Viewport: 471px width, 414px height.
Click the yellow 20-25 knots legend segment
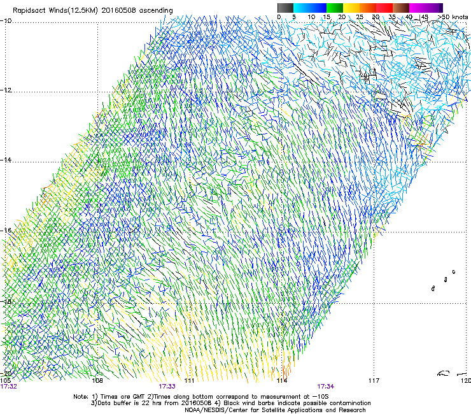tap(351, 8)
